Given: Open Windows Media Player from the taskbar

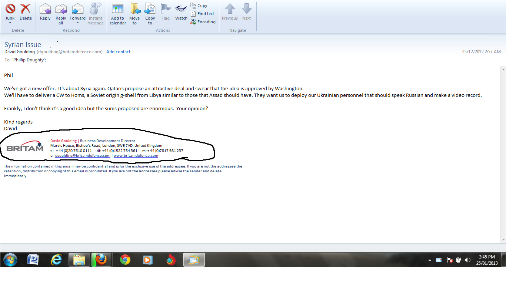Looking at the screenshot, I should pyautogui.click(x=148, y=260).
